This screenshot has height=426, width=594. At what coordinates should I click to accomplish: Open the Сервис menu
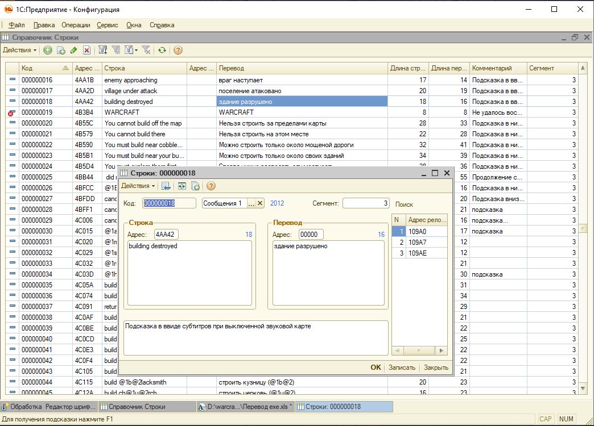108,25
